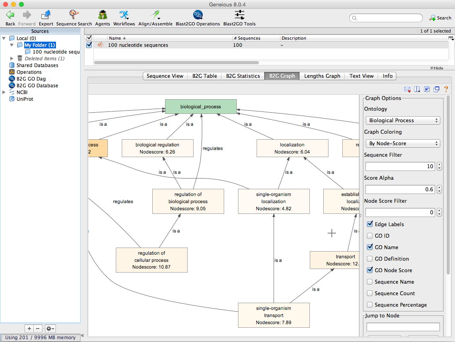455x342 pixels.
Task: Enable the Sequence Name checkbox
Action: point(370,282)
